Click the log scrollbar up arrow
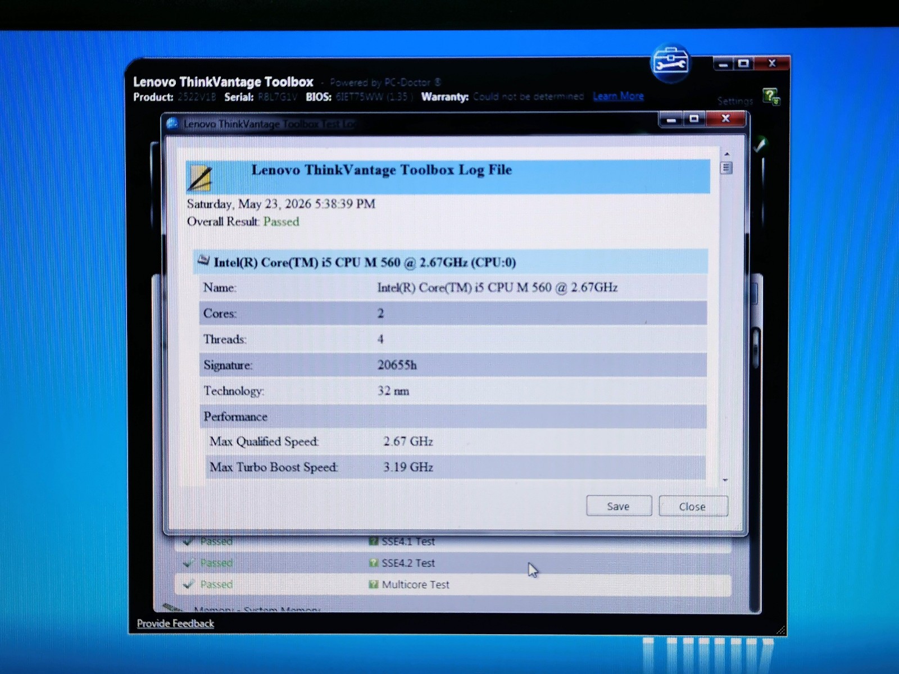This screenshot has height=674, width=899. (727, 154)
